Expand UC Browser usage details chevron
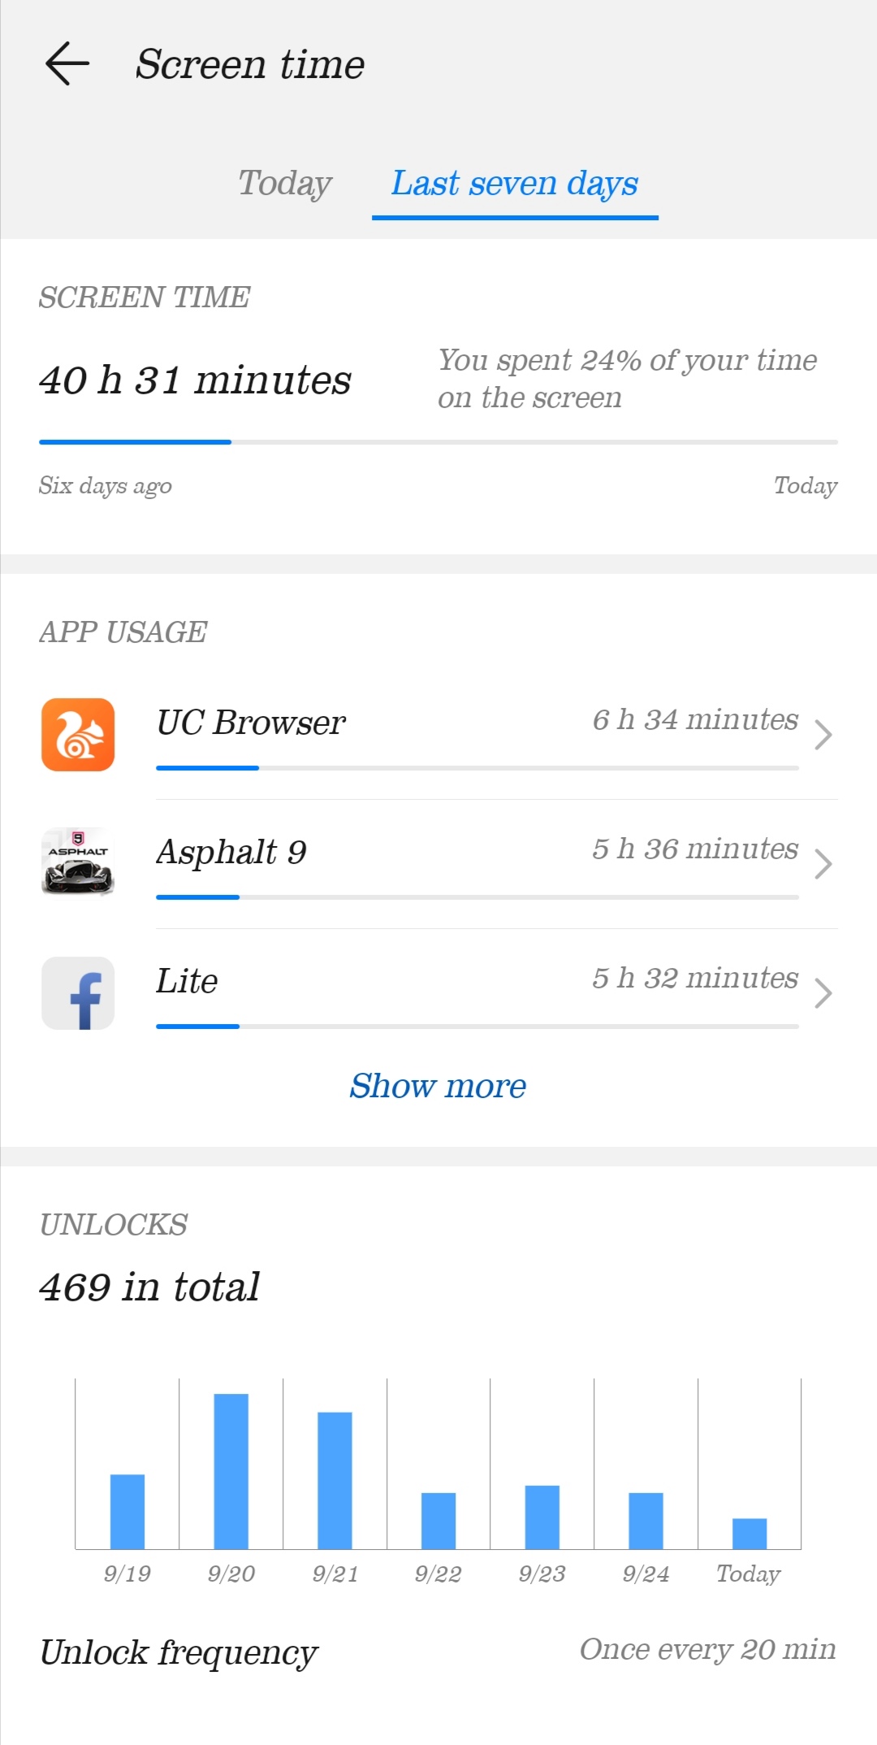Viewport: 877px width, 1745px height. (x=823, y=735)
